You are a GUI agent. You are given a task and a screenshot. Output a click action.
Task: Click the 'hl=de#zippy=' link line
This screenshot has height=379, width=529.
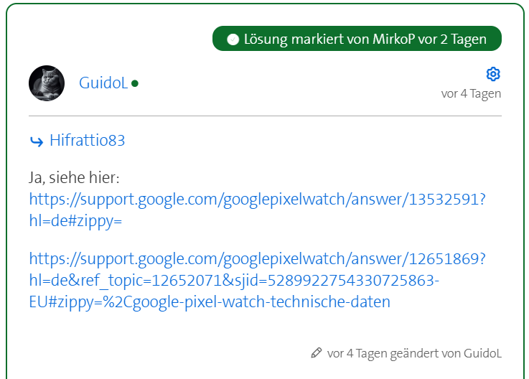click(x=76, y=222)
